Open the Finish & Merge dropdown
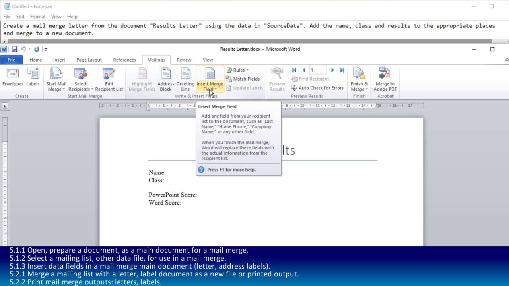 coord(359,79)
